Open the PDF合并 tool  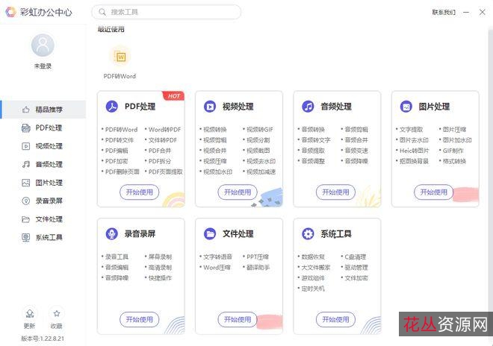click(160, 151)
